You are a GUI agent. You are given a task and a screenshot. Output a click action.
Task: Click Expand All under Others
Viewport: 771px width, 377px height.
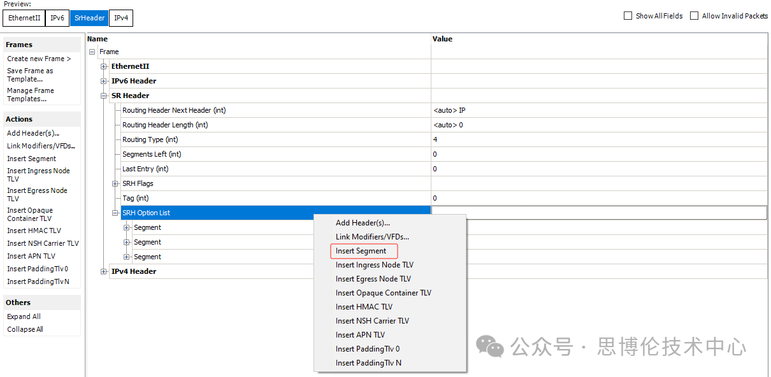coord(24,317)
